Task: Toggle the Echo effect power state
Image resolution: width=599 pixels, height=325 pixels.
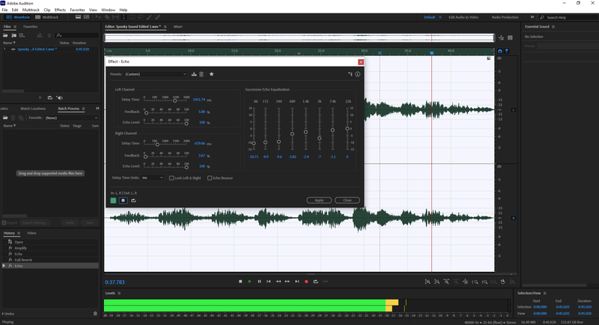Action: [x=113, y=200]
